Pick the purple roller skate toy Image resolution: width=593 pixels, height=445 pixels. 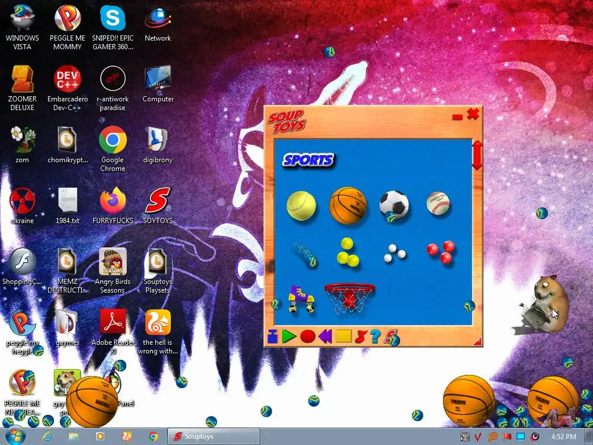301,298
